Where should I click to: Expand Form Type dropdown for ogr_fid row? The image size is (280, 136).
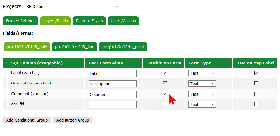coord(202,105)
